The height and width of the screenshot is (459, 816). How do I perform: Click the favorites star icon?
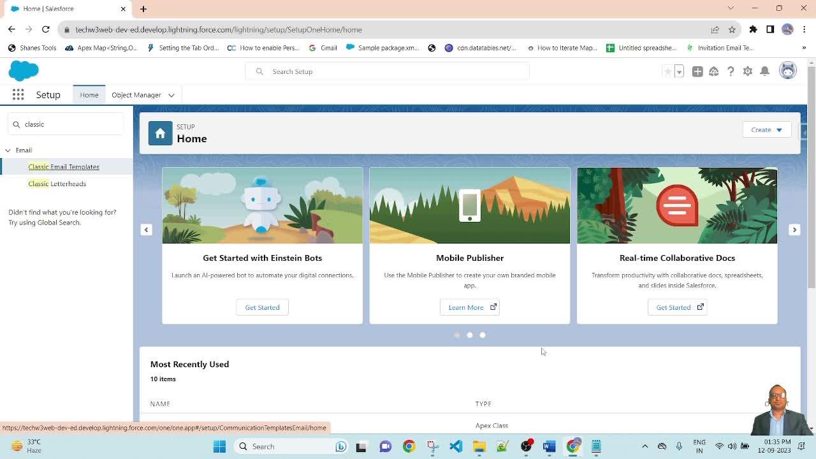(x=667, y=71)
